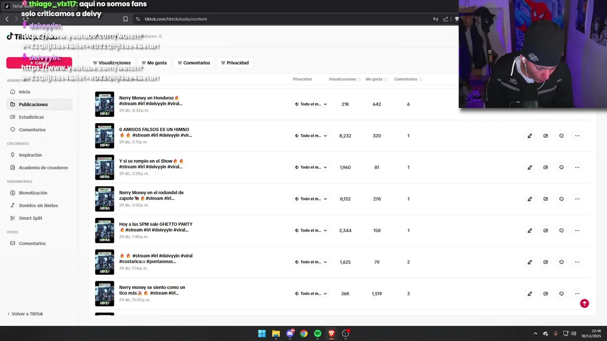Open comments icon for '0 AMIGOS FALSOS' post
The image size is (607, 341).
(x=561, y=136)
